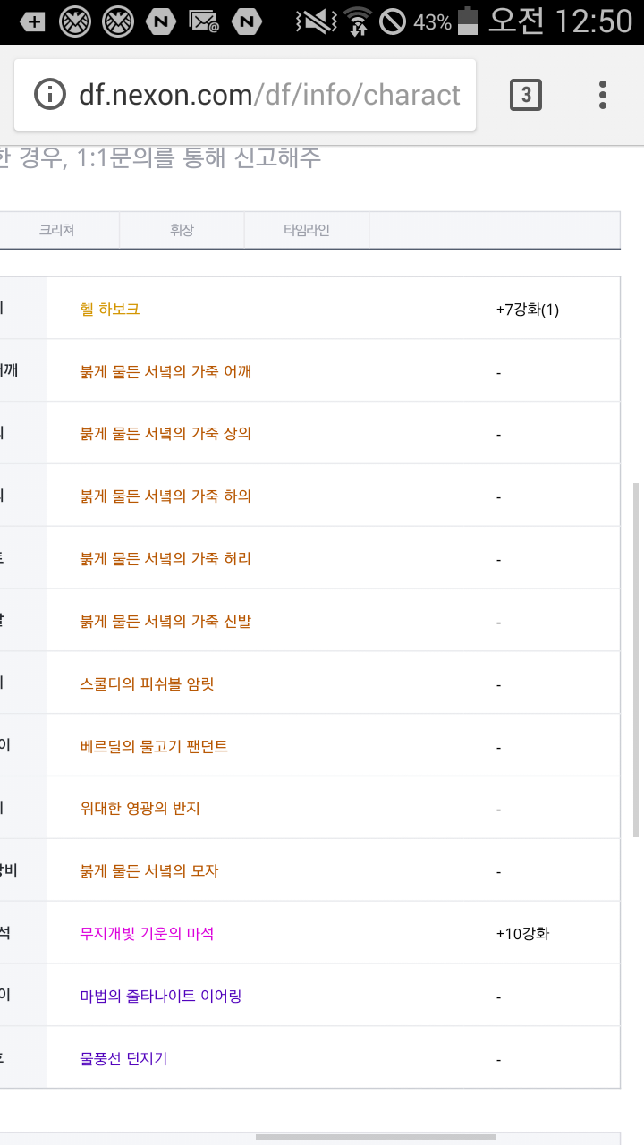The image size is (644, 1145).
Task: Tap the battery icon in status bar
Action: (x=468, y=21)
